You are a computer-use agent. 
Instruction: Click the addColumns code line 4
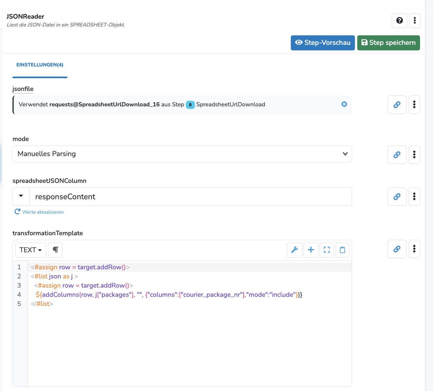pyautogui.click(x=169, y=295)
